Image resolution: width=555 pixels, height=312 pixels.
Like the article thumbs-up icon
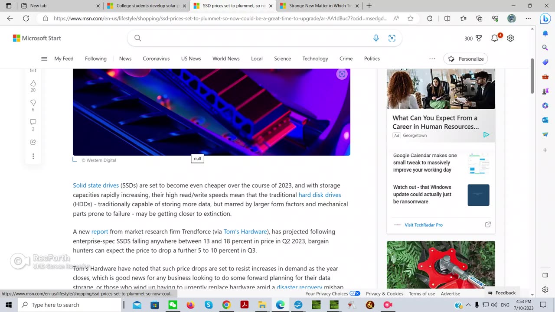click(33, 83)
